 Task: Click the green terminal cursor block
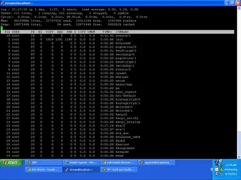pyautogui.click(x=2, y=28)
